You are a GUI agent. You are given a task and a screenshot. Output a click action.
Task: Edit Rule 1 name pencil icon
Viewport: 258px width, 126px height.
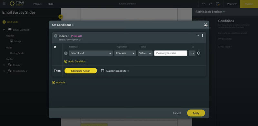pyautogui.click(x=69, y=36)
